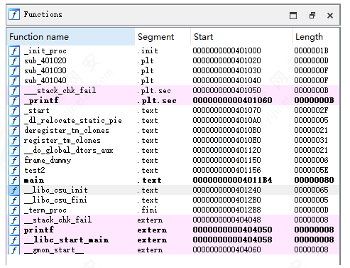This screenshot has width=350, height=268.
Task: Click the function icon next to main
Action: click(x=14, y=180)
